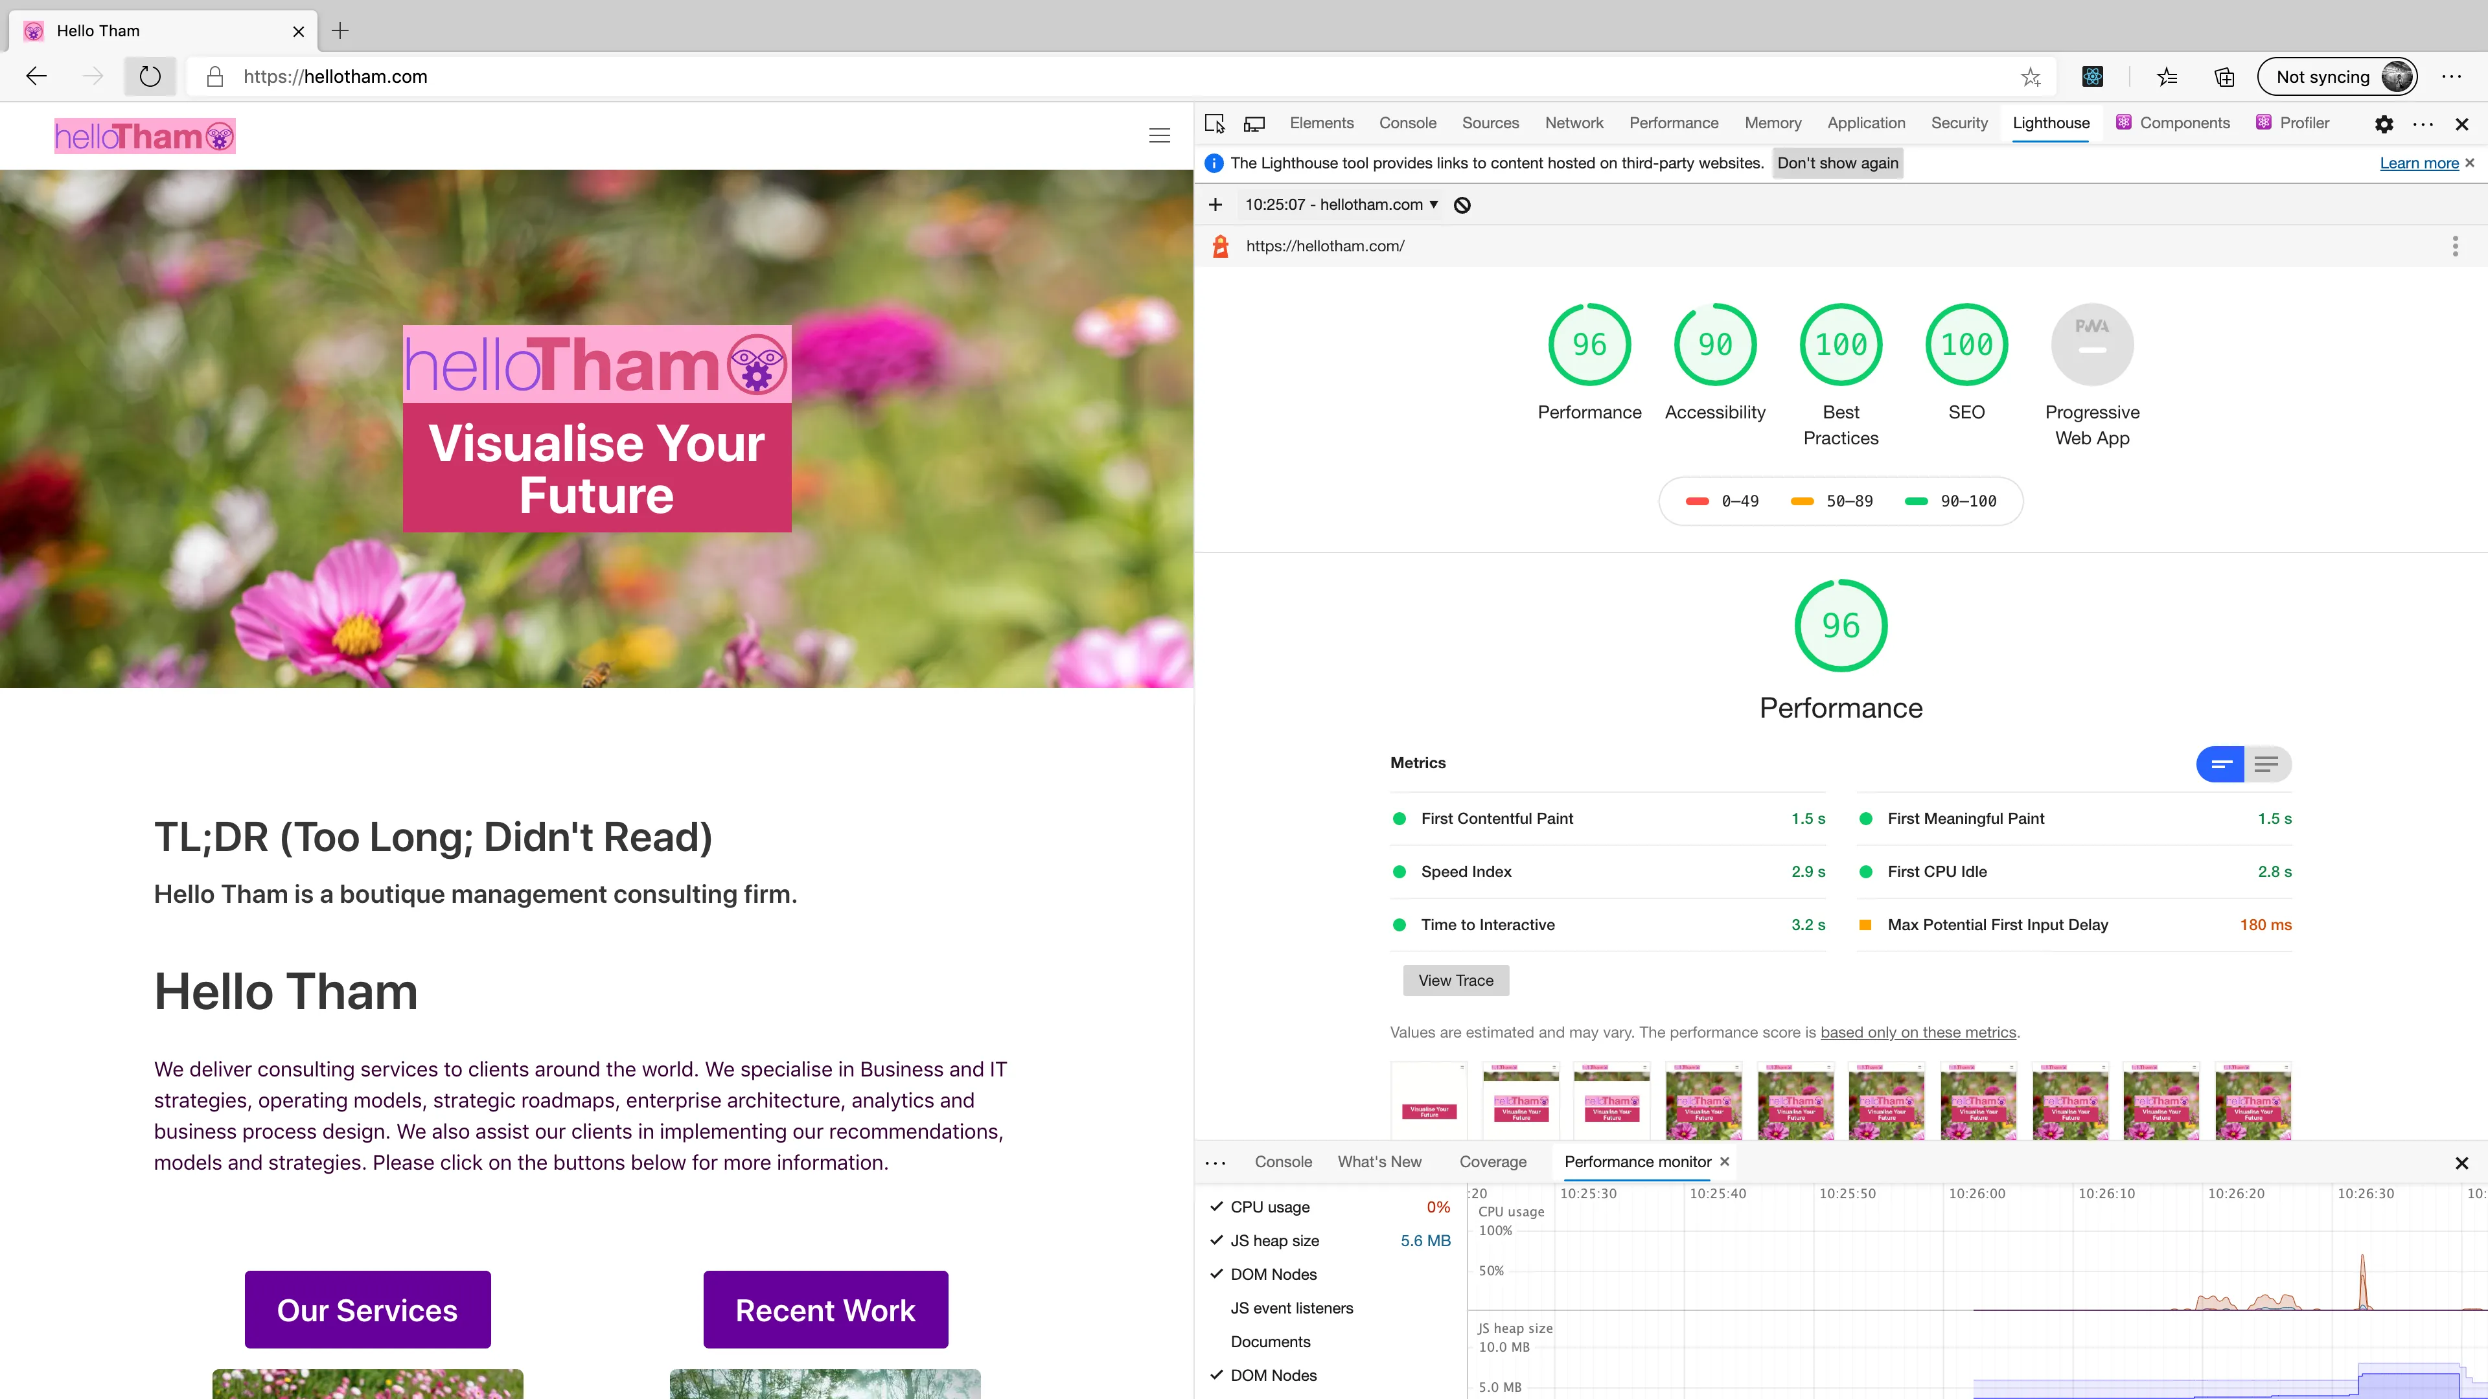
Task: Clear all Lighthouse audits
Action: pos(1462,205)
